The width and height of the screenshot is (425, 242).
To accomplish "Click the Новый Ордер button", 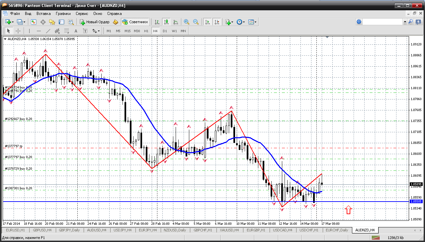I will [x=94, y=22].
